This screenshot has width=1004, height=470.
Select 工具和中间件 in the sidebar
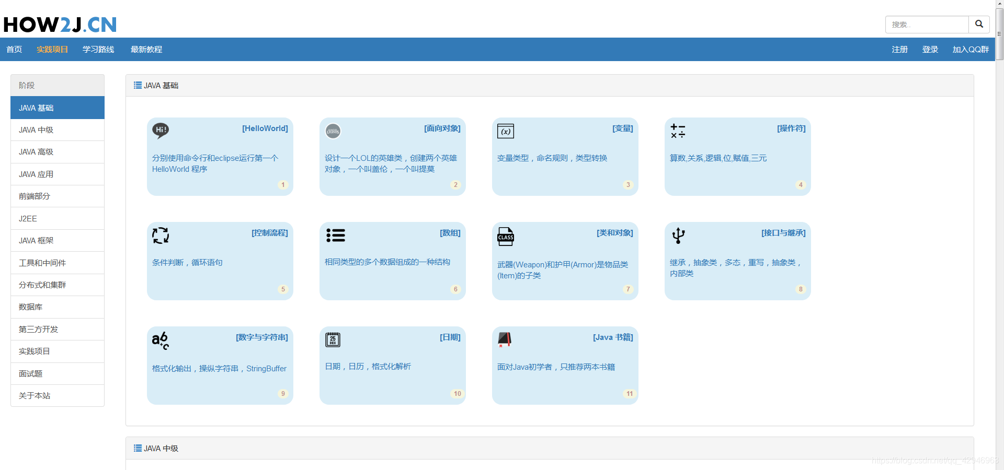(58, 263)
